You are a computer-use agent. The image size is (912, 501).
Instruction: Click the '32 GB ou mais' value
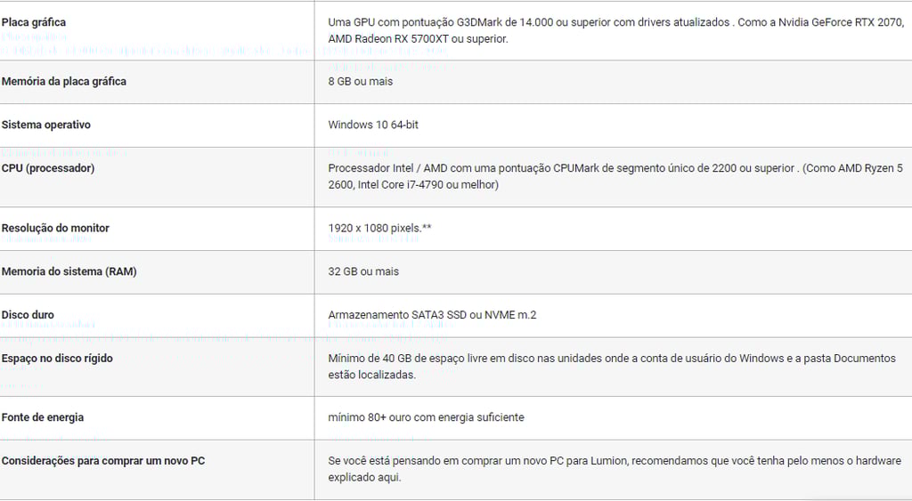363,271
